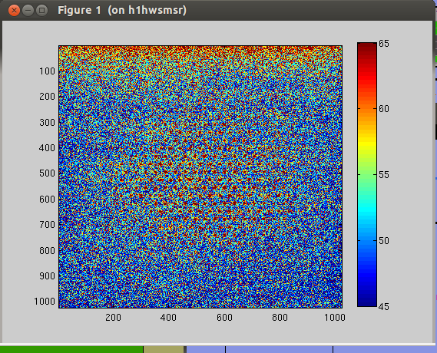
Task: Maximize the Figure 1 window
Action: click(41, 11)
